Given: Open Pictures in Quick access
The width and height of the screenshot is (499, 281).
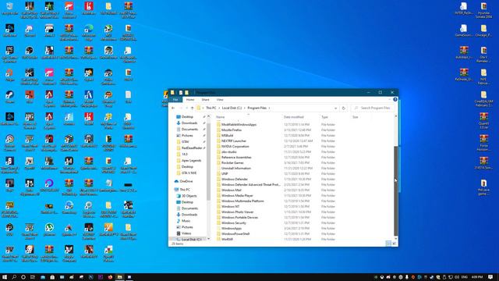Looking at the screenshot, I should 187,135.
